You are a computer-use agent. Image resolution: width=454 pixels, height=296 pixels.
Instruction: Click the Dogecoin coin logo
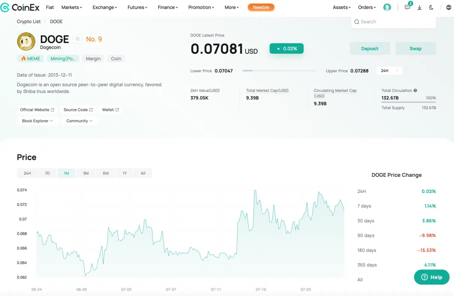(26, 41)
